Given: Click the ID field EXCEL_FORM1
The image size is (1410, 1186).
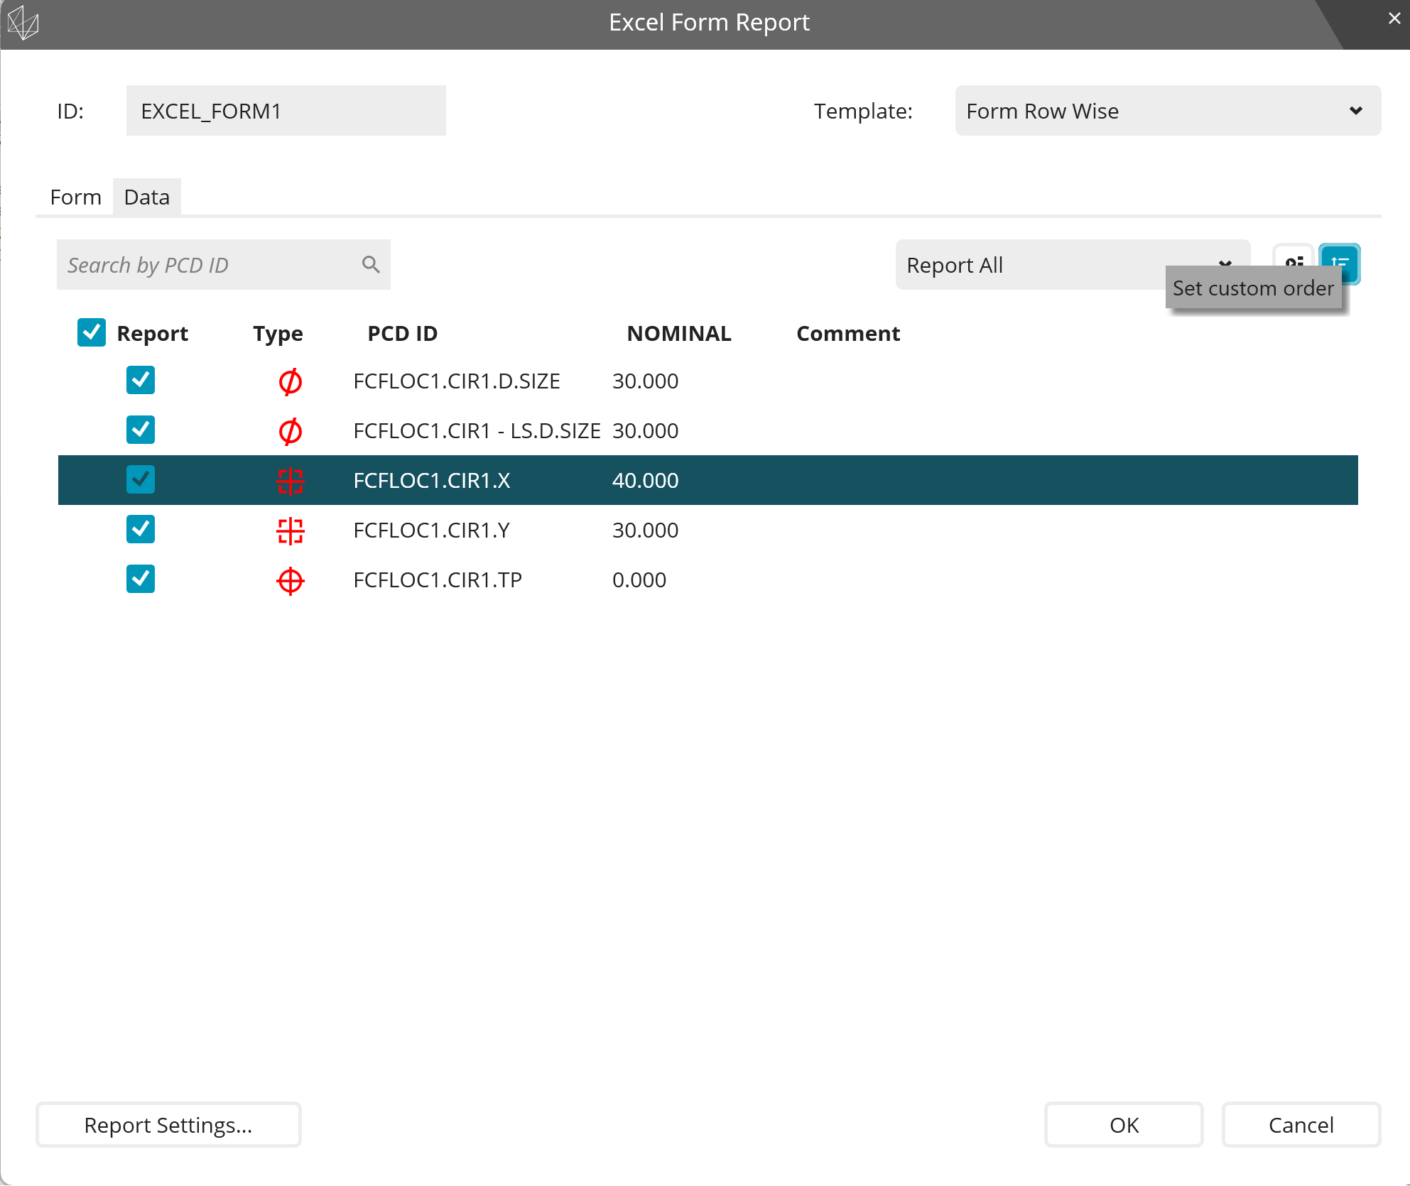Looking at the screenshot, I should 286,111.
